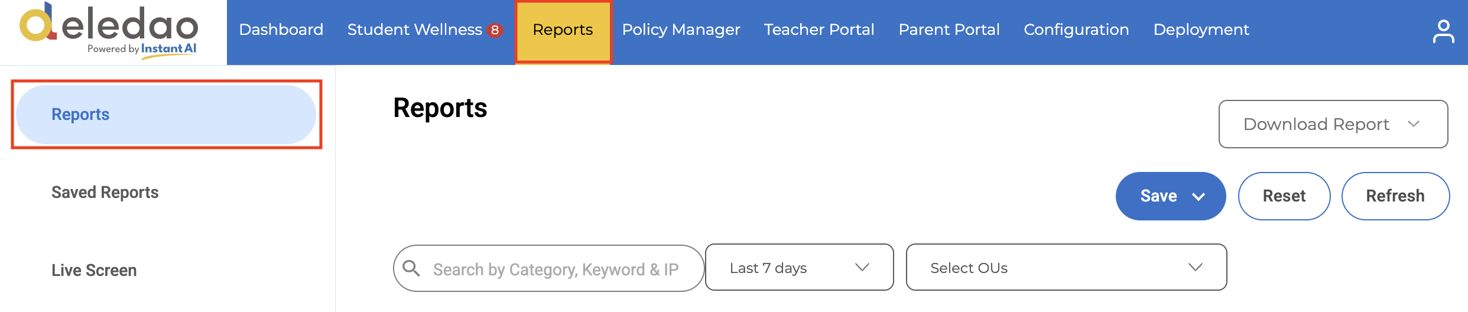Open the Deployment tab
Screen dimensions: 1468x312
1201,30
